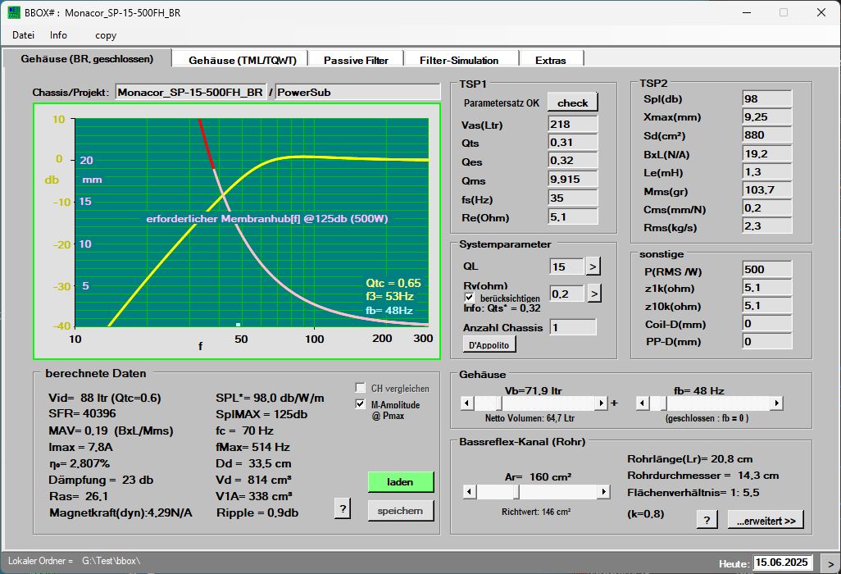
Task: Click the question mark button near speichern
Action: (343, 509)
